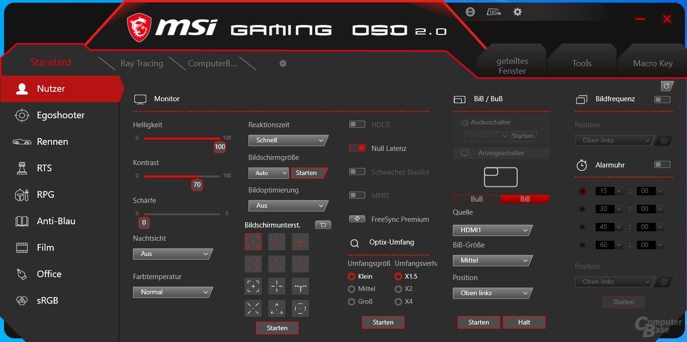The image size is (687, 342).
Task: Choose the BuB mode button
Action: coord(477,199)
